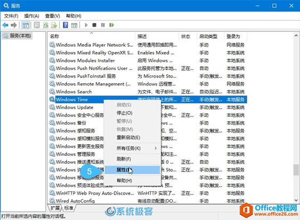Open the 文件(F) menu
Viewport: 300px width, 220px height.
pos(11,16)
